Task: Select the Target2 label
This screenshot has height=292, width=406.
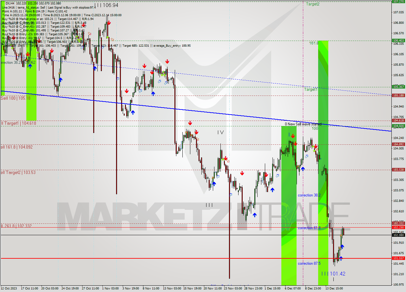Action: (x=313, y=4)
